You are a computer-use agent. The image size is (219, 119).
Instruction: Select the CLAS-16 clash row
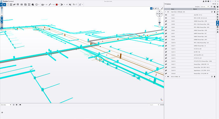[x=190, y=61]
